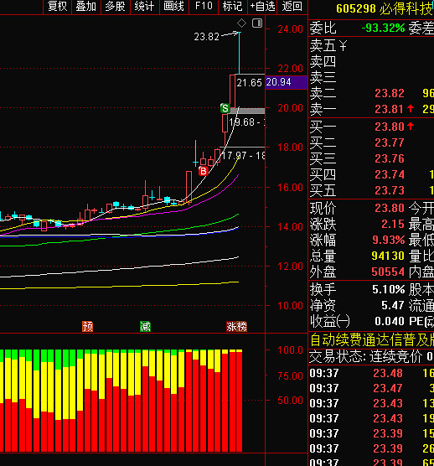This screenshot has height=466, width=434.
Task: Click 标记 to mark this stock
Action: pyautogui.click(x=233, y=7)
